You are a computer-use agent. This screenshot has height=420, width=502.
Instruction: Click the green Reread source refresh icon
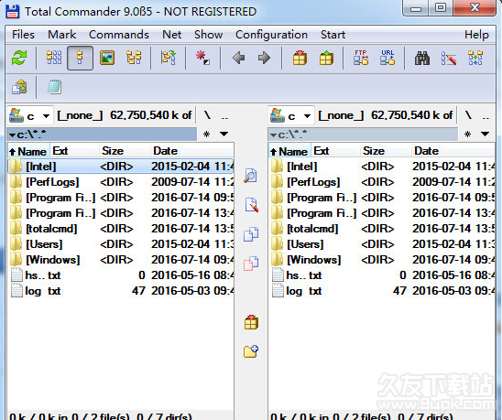point(19,58)
